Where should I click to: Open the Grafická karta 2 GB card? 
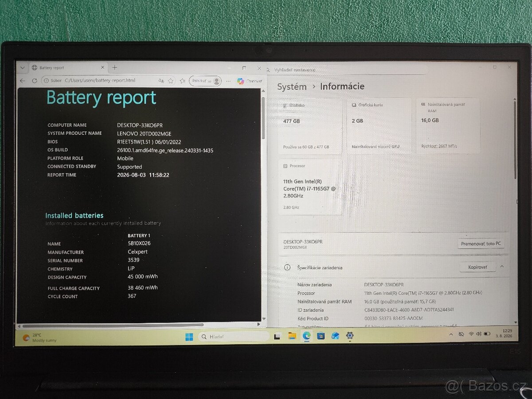(379, 126)
